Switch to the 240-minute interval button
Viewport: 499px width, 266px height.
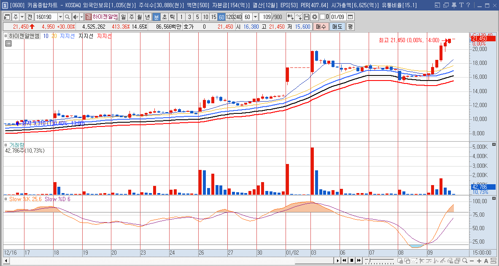point(237,17)
